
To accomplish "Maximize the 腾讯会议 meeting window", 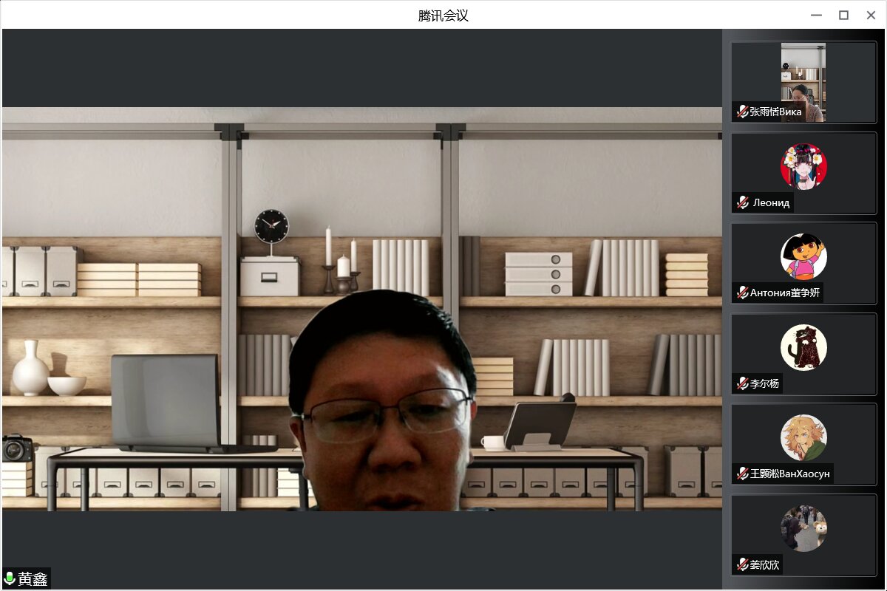I will tap(843, 15).
